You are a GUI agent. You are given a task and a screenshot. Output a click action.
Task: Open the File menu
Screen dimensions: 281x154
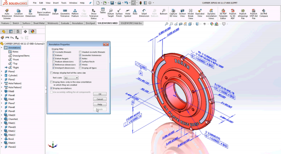pyautogui.click(x=35, y=3)
